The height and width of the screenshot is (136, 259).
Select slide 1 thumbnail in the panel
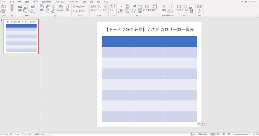pos(21,37)
